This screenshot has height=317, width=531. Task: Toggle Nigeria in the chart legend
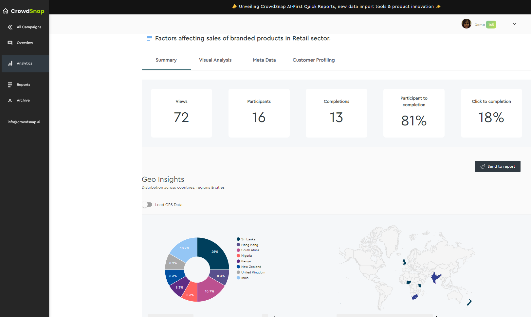pyautogui.click(x=244, y=256)
